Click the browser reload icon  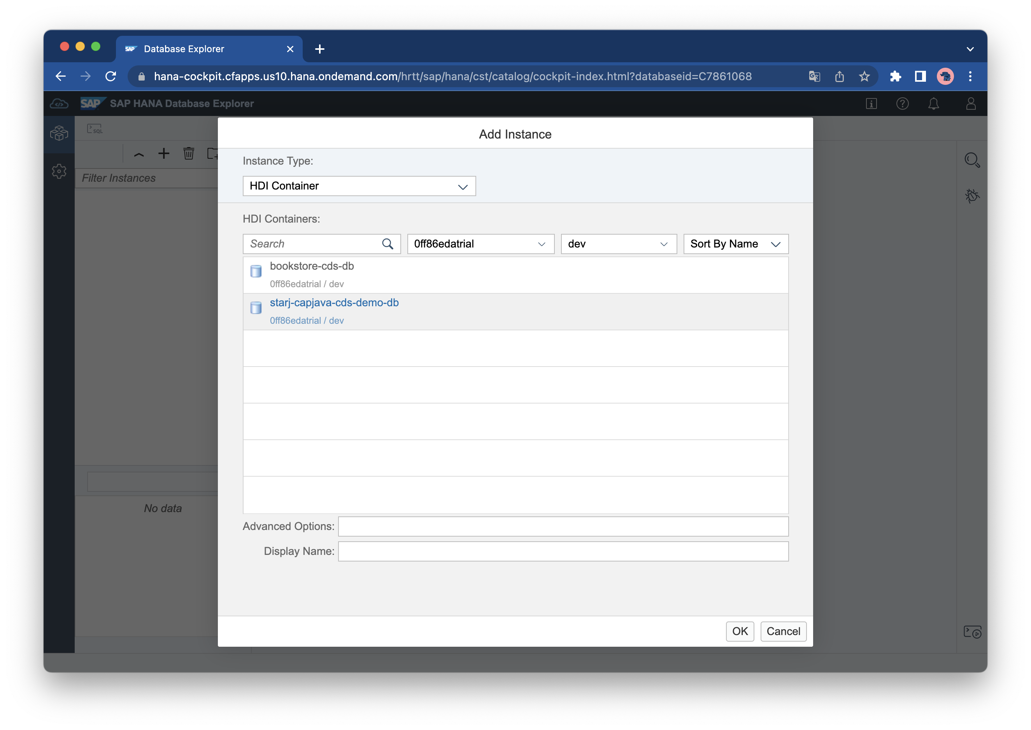[x=110, y=76]
